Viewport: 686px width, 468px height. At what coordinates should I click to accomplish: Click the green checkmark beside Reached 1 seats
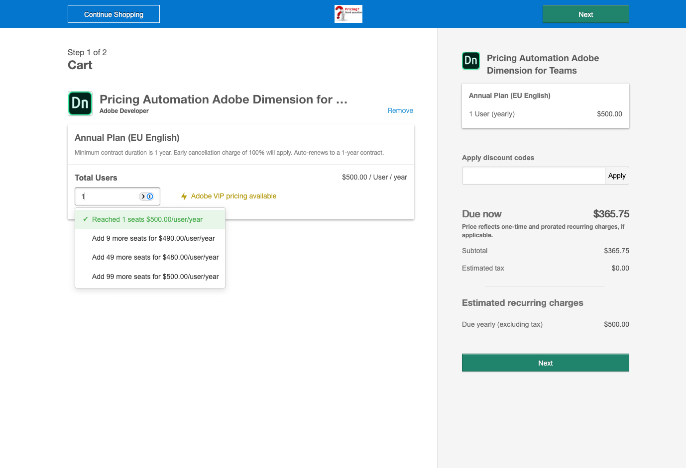pyautogui.click(x=86, y=219)
